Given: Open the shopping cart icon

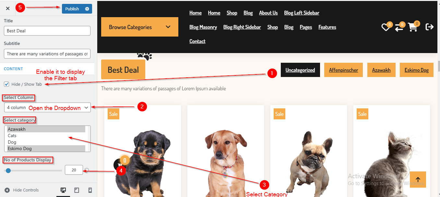Looking at the screenshot, I should point(413,27).
